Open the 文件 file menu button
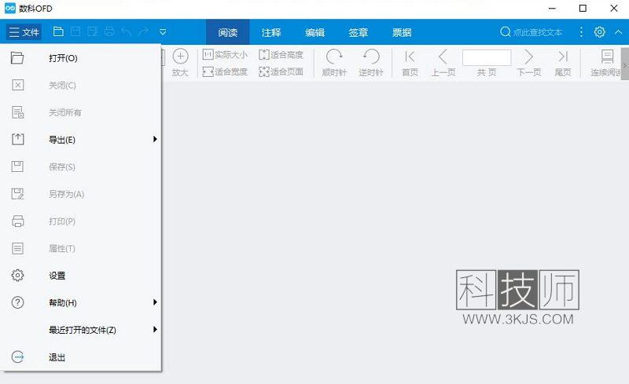Screen dimensions: 629x384 (x=24, y=31)
